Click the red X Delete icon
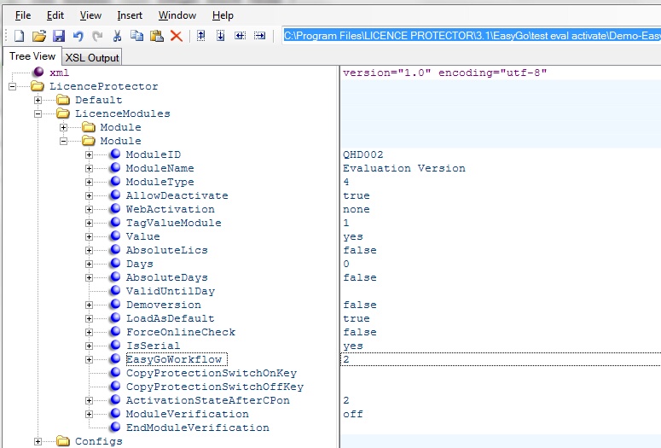Image resolution: width=661 pixels, height=448 pixels. point(177,36)
